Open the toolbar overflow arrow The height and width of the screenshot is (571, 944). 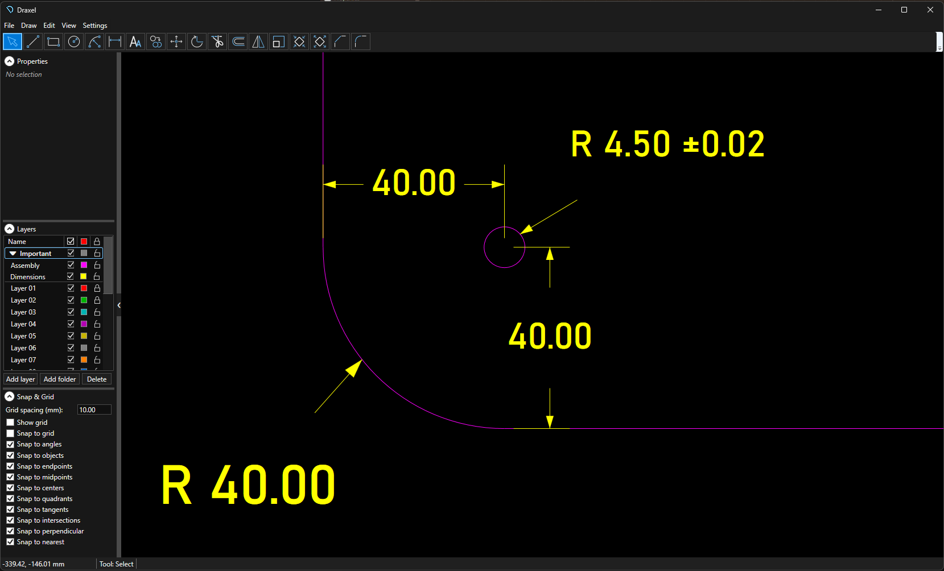click(939, 42)
